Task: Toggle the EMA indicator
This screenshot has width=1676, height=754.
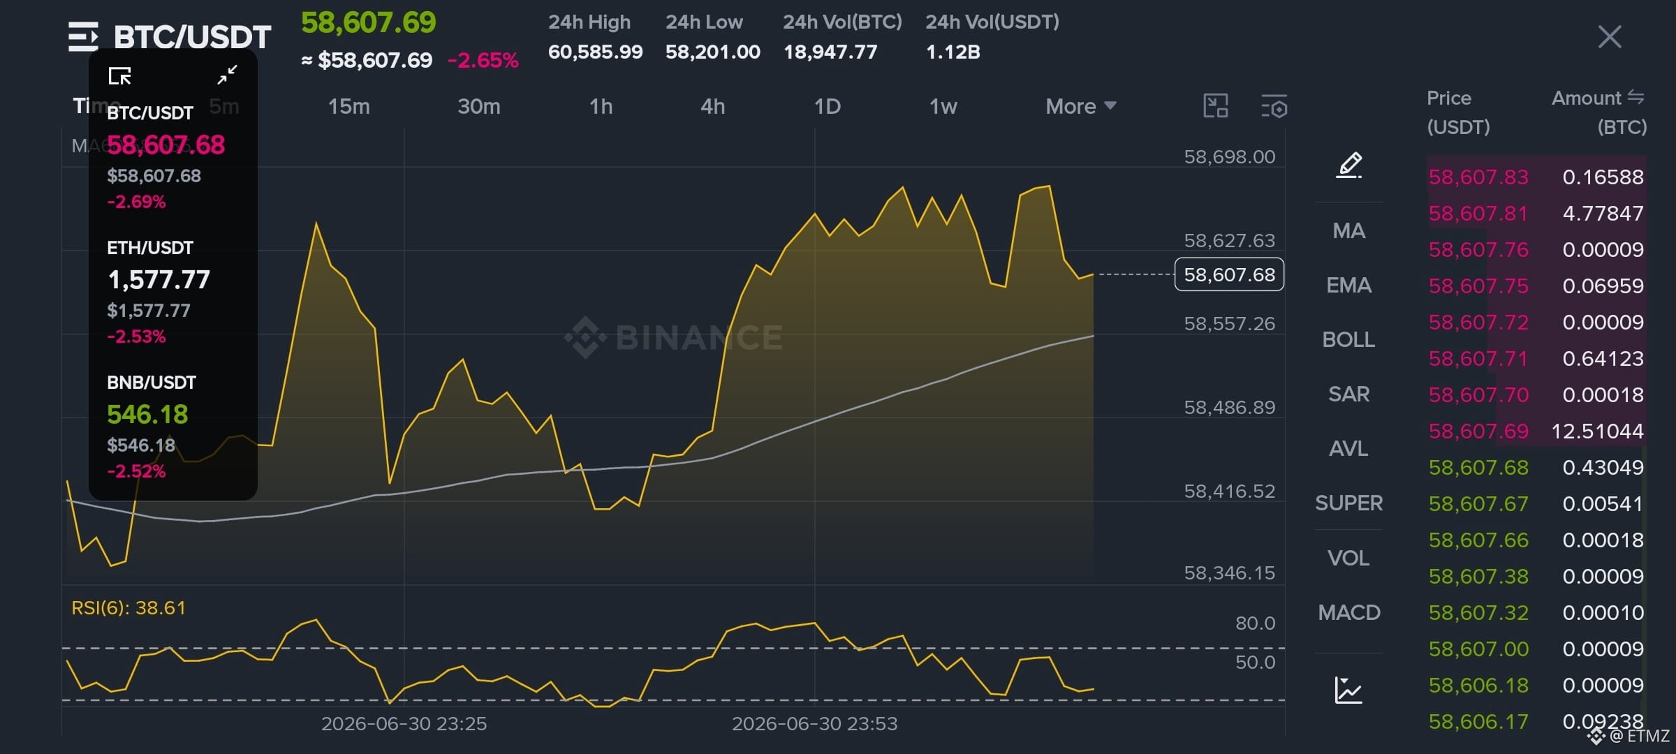Action: click(1349, 285)
